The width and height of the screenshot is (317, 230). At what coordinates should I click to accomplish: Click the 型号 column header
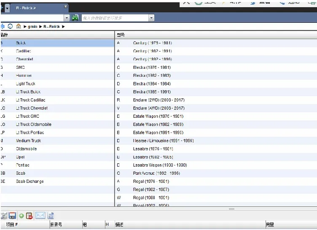tap(216, 35)
